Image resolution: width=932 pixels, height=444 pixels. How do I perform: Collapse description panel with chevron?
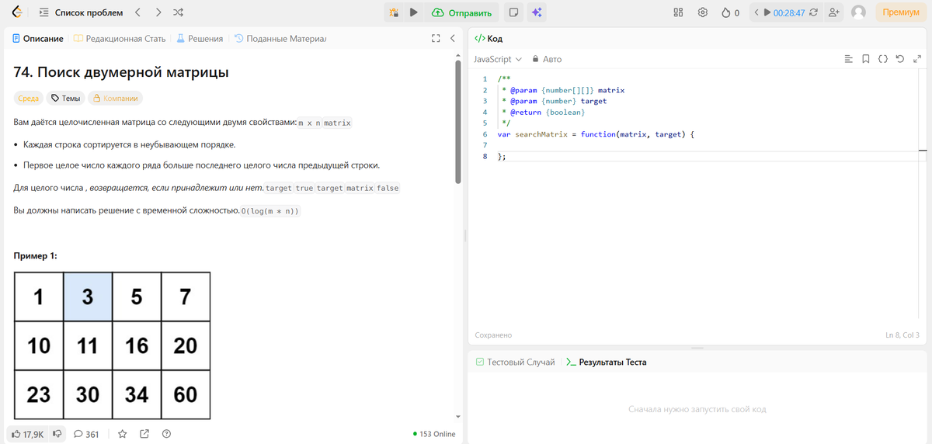click(452, 38)
